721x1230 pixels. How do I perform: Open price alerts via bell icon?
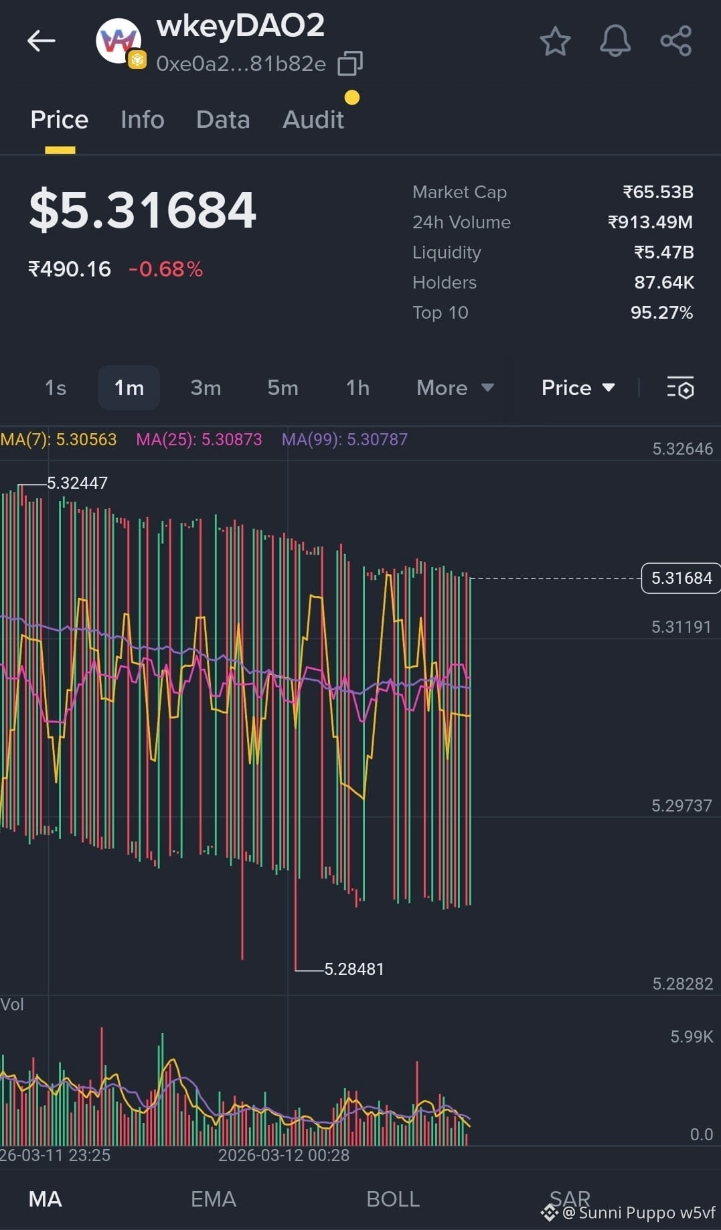(x=615, y=42)
